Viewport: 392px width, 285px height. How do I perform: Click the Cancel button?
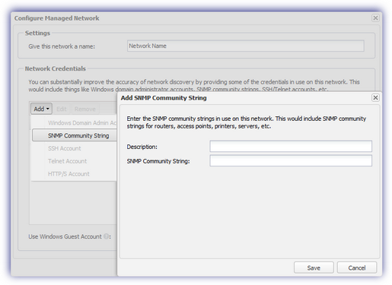(x=357, y=268)
